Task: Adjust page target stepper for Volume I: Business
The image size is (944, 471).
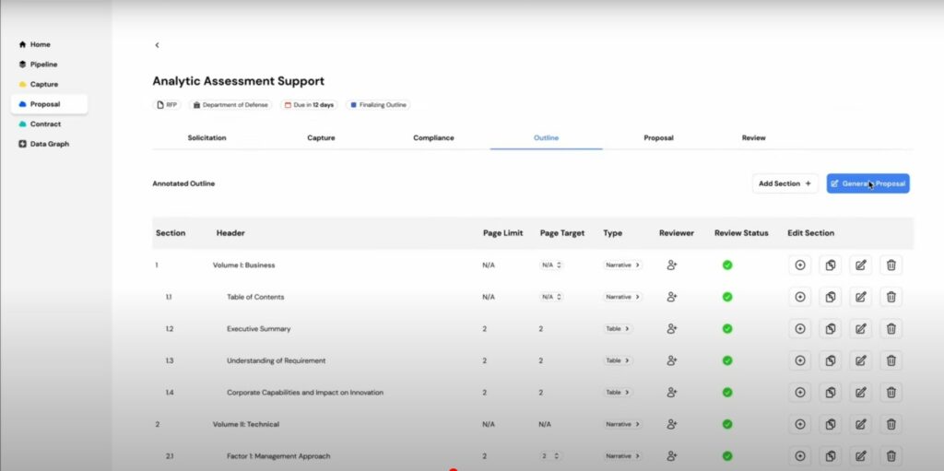Action: 551,265
